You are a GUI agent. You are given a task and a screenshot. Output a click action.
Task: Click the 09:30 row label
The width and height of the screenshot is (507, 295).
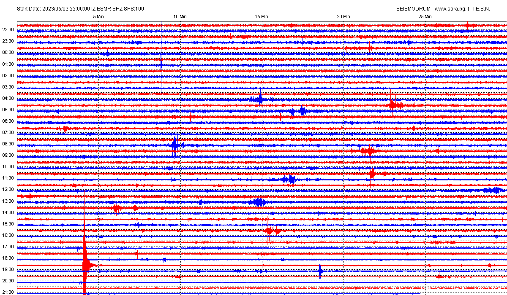tap(8, 155)
